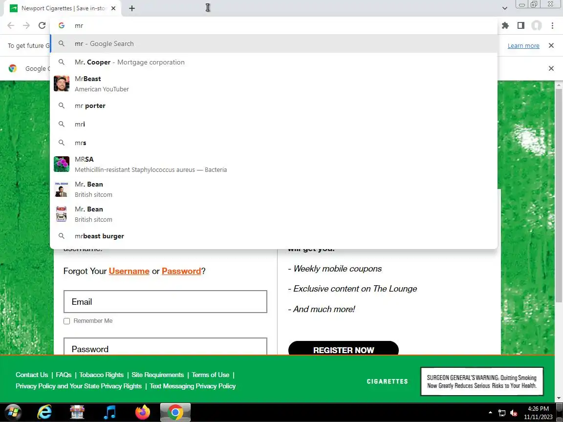Dismiss the 'To get future' notification bar
Screen dimensions: 563x422
click(551, 45)
